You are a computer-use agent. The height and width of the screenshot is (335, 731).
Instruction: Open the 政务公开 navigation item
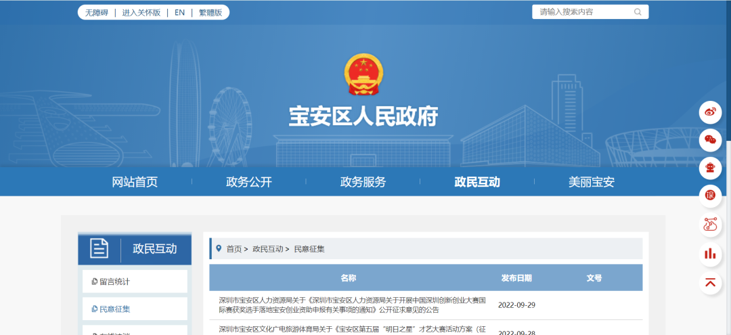click(249, 181)
